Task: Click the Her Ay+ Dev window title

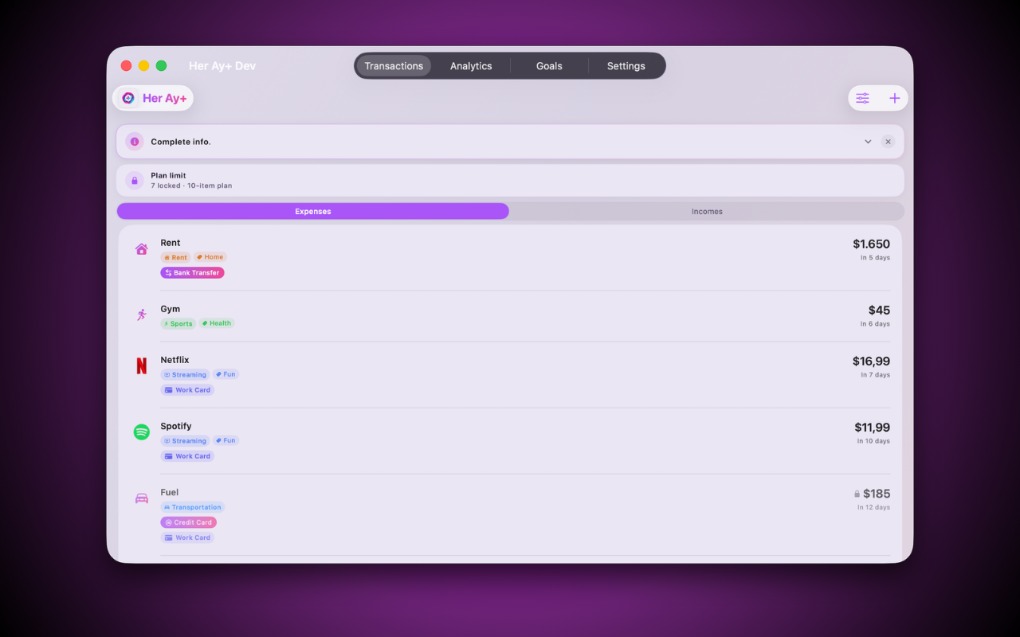Action: click(x=222, y=66)
